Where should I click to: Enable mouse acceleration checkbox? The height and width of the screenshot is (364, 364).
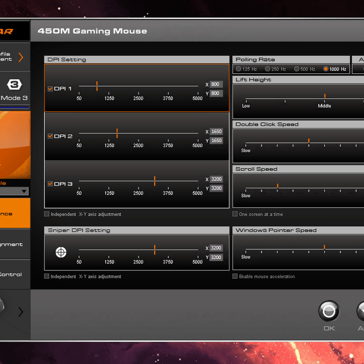[235, 276]
